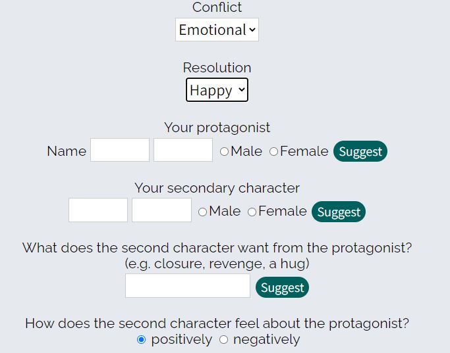Image resolution: width=450 pixels, height=353 pixels.
Task: Select Male for the protagonist
Action: pyautogui.click(x=225, y=152)
